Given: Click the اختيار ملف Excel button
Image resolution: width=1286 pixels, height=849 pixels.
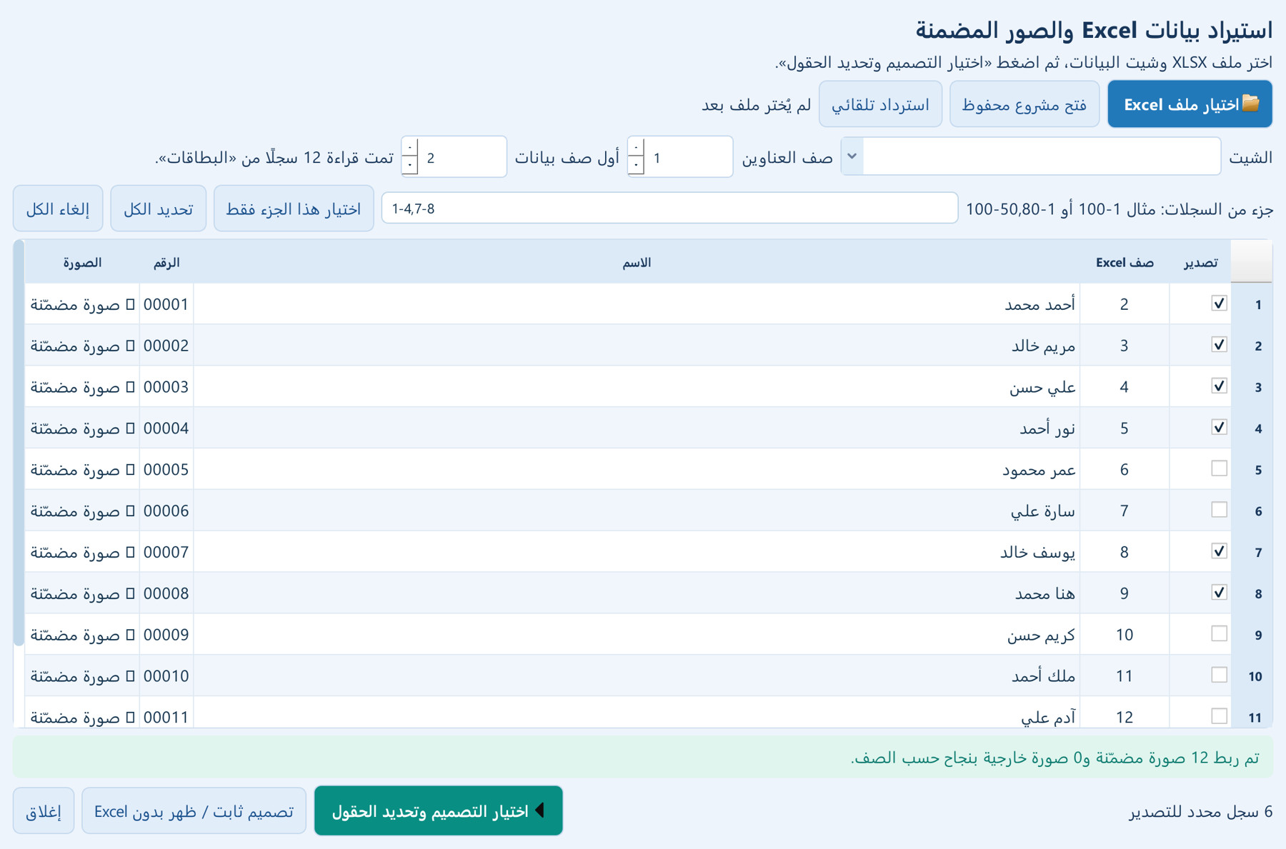Looking at the screenshot, I should (x=1190, y=104).
